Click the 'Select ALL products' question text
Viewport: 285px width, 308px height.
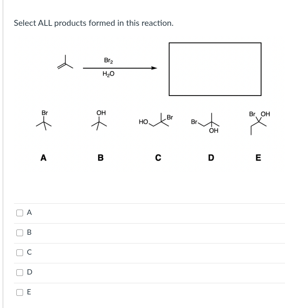point(94,23)
